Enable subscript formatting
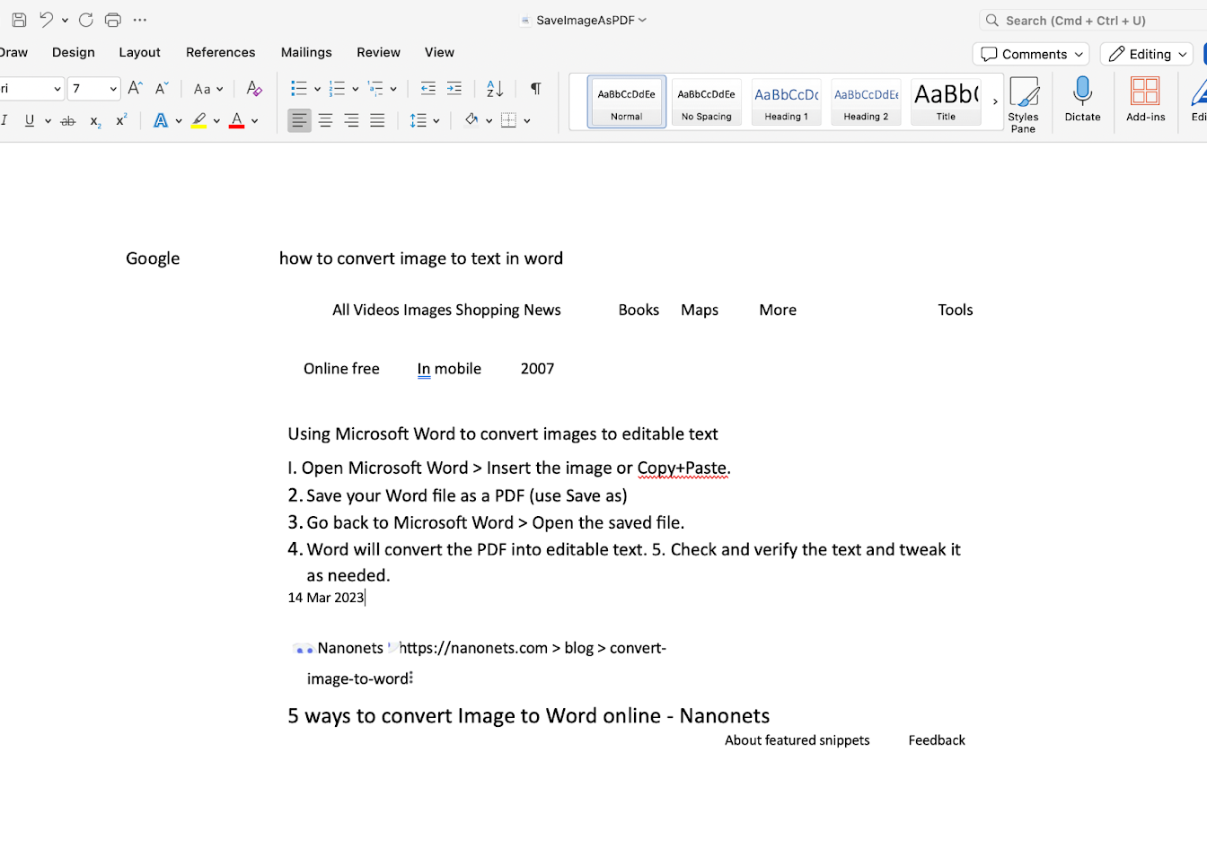1207x849 pixels. (94, 121)
